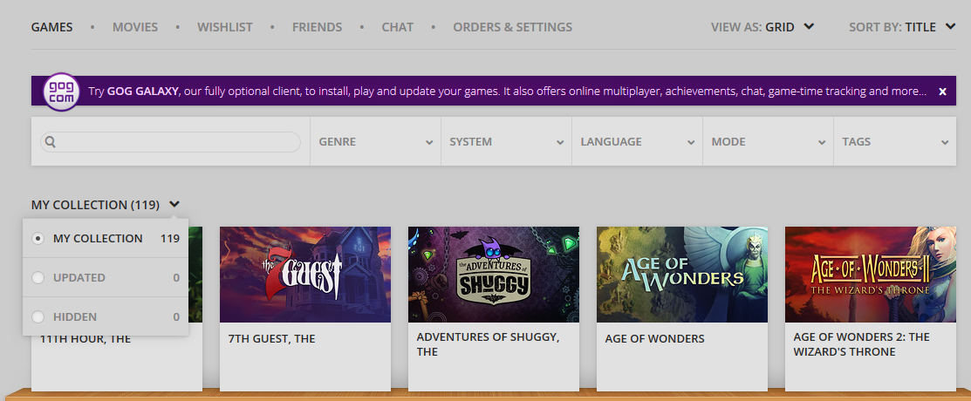
Task: Open the Friends tab
Action: (317, 27)
